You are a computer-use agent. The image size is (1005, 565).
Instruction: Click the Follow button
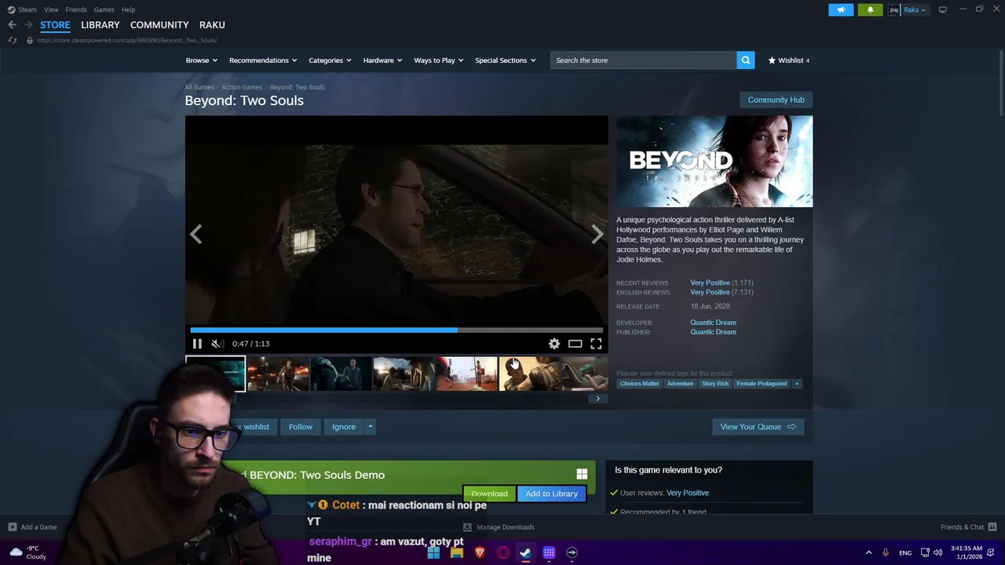[x=301, y=427]
